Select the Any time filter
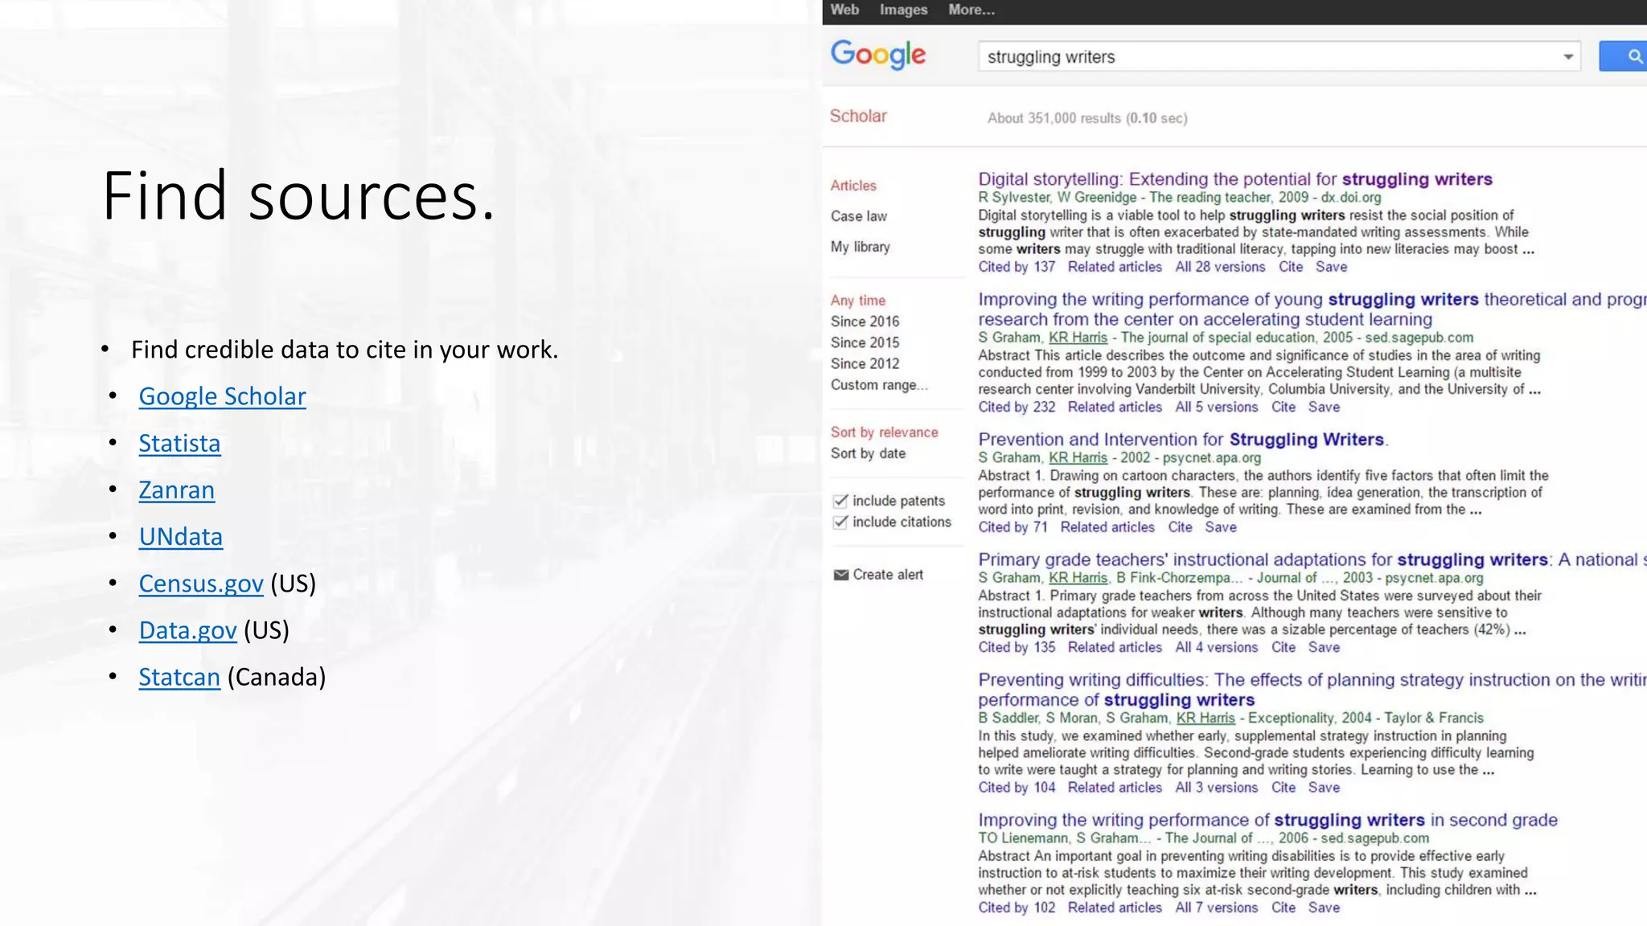 858,301
